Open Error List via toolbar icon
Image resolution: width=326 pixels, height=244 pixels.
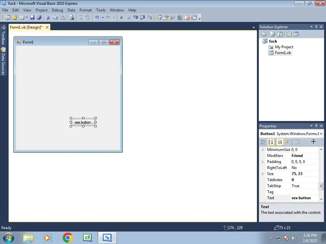point(187,18)
